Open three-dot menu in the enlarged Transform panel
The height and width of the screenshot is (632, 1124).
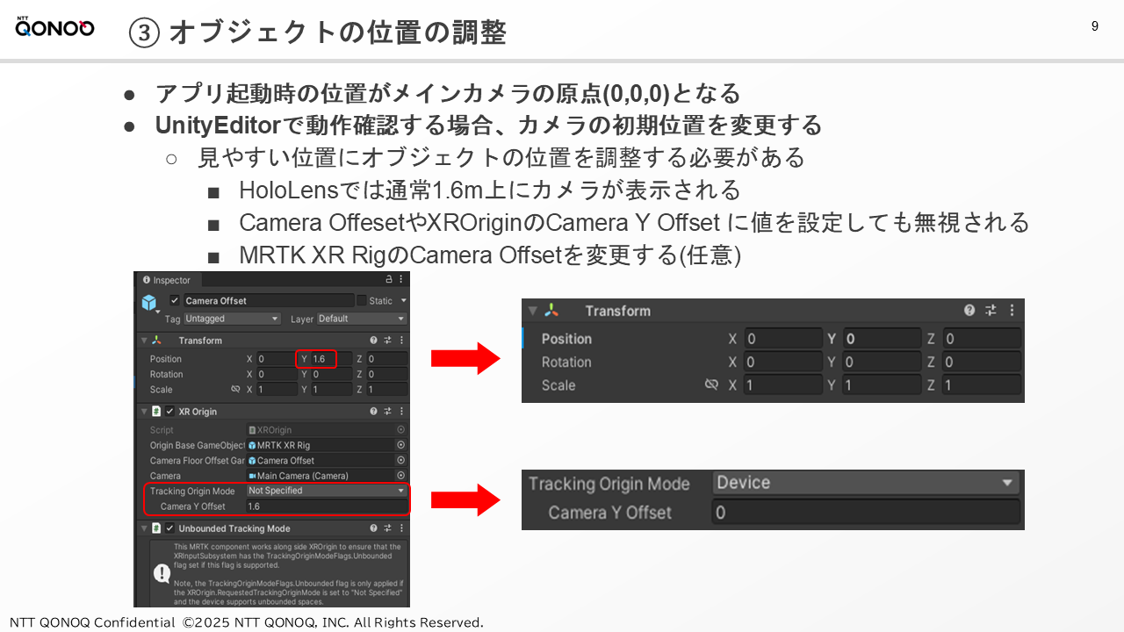(1012, 310)
